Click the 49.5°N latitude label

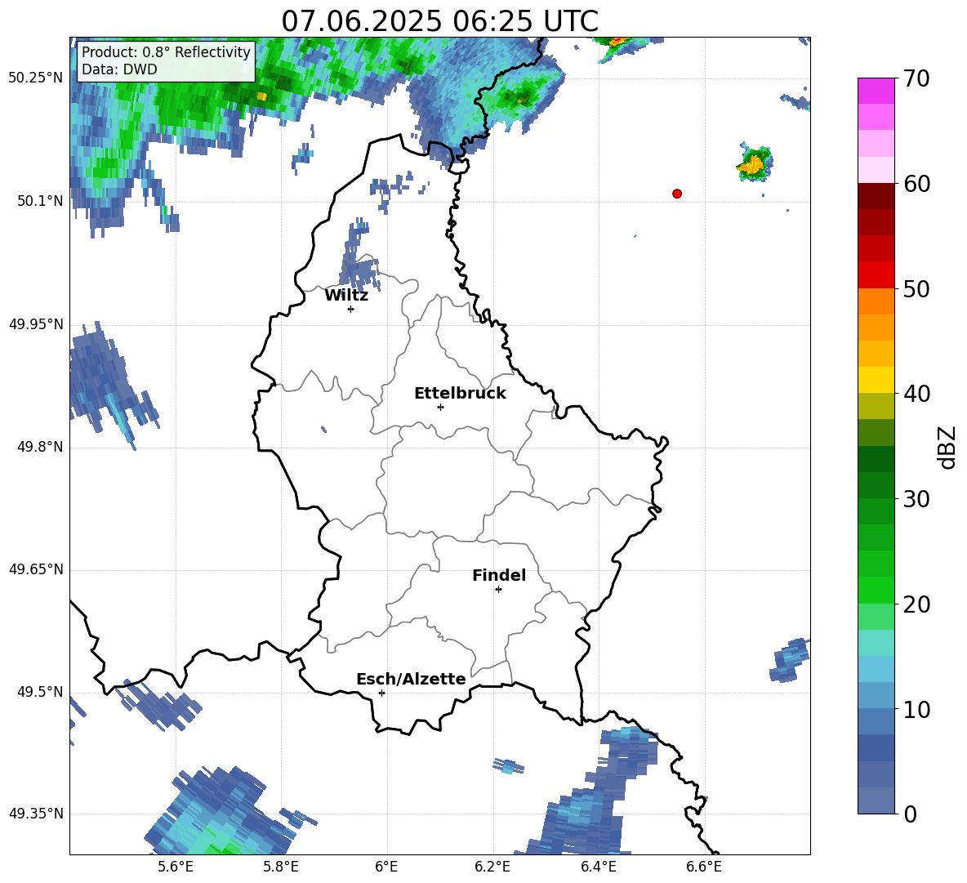[40, 692]
